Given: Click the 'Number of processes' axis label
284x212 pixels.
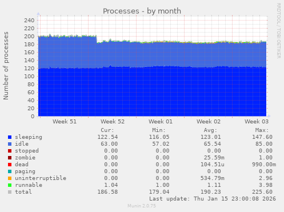Looking at the screenshot, I should coord(6,66).
